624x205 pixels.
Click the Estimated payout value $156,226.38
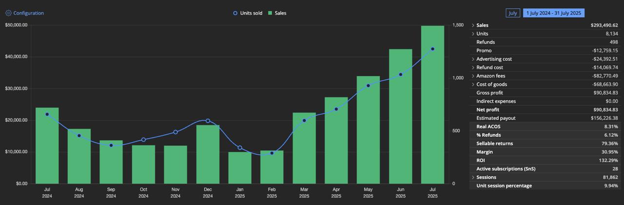604,118
